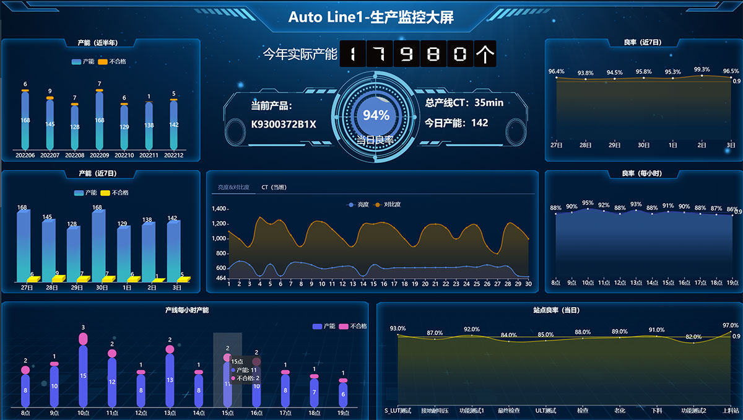The height and width of the screenshot is (420, 743).
Task: Select the 11点 bar showing 12
Action: tap(112, 382)
